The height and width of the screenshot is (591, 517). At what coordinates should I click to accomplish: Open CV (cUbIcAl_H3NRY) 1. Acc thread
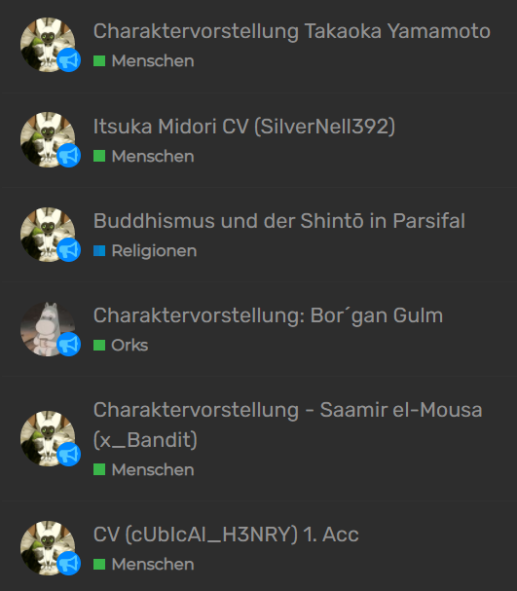point(226,535)
